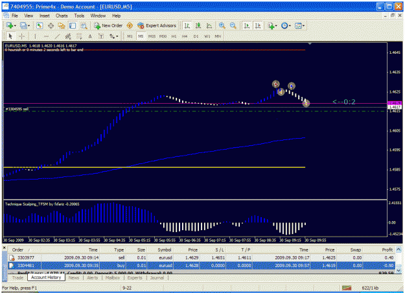Switch to the Journal terminal tab

157,277
